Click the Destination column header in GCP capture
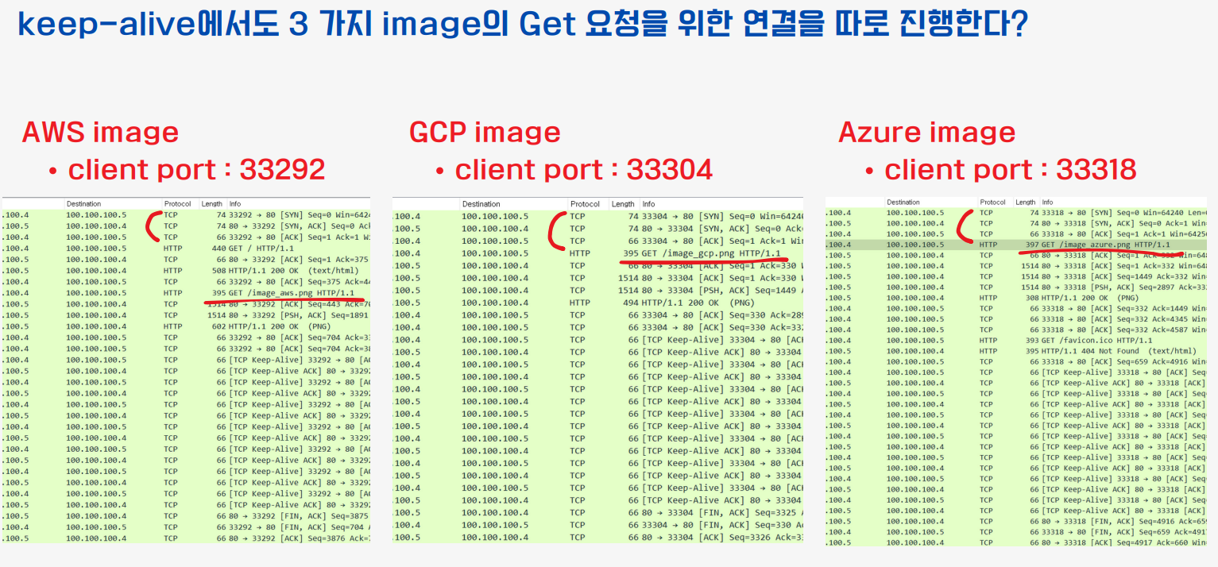This screenshot has height=567, width=1218. [481, 204]
